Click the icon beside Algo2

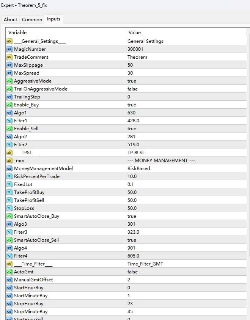coord(9,137)
